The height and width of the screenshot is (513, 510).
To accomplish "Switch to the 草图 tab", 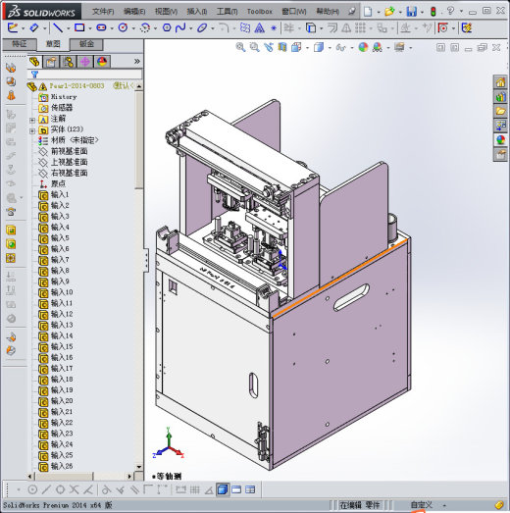I will click(x=53, y=44).
